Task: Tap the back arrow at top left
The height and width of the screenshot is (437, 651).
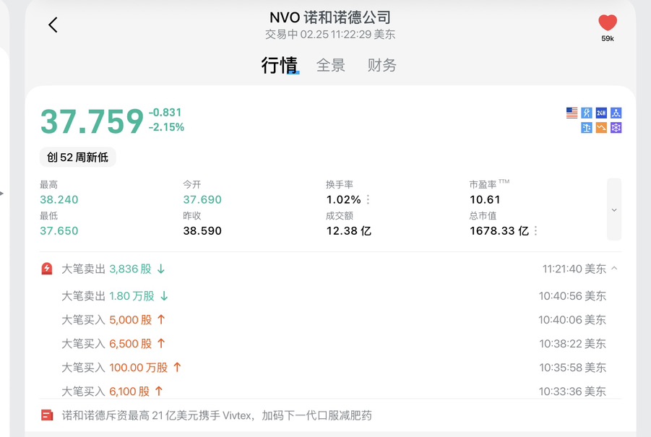Action: (53, 25)
